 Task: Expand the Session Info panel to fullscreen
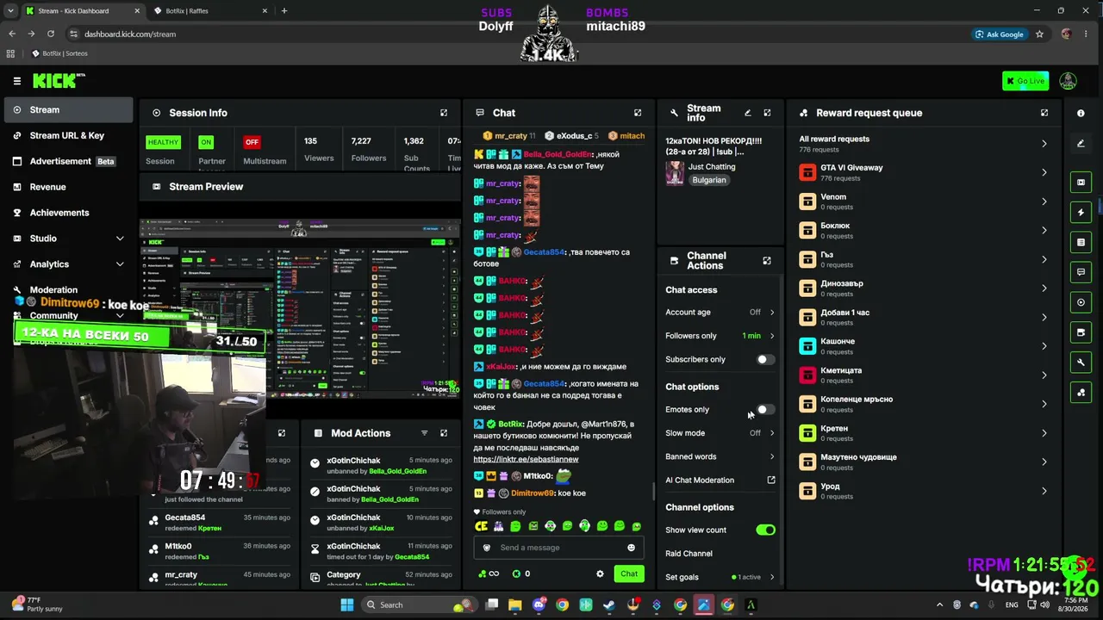point(444,113)
